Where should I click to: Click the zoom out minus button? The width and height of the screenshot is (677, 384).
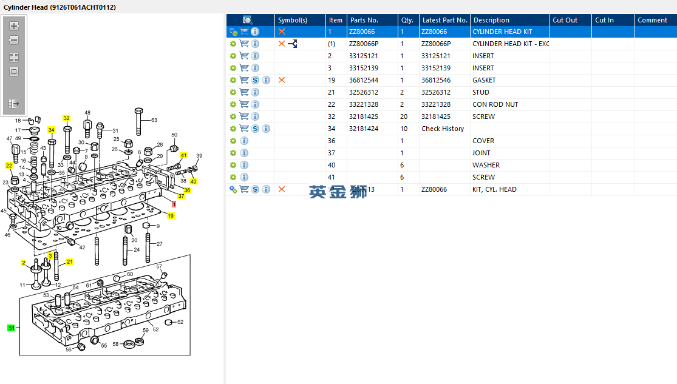tap(14, 40)
